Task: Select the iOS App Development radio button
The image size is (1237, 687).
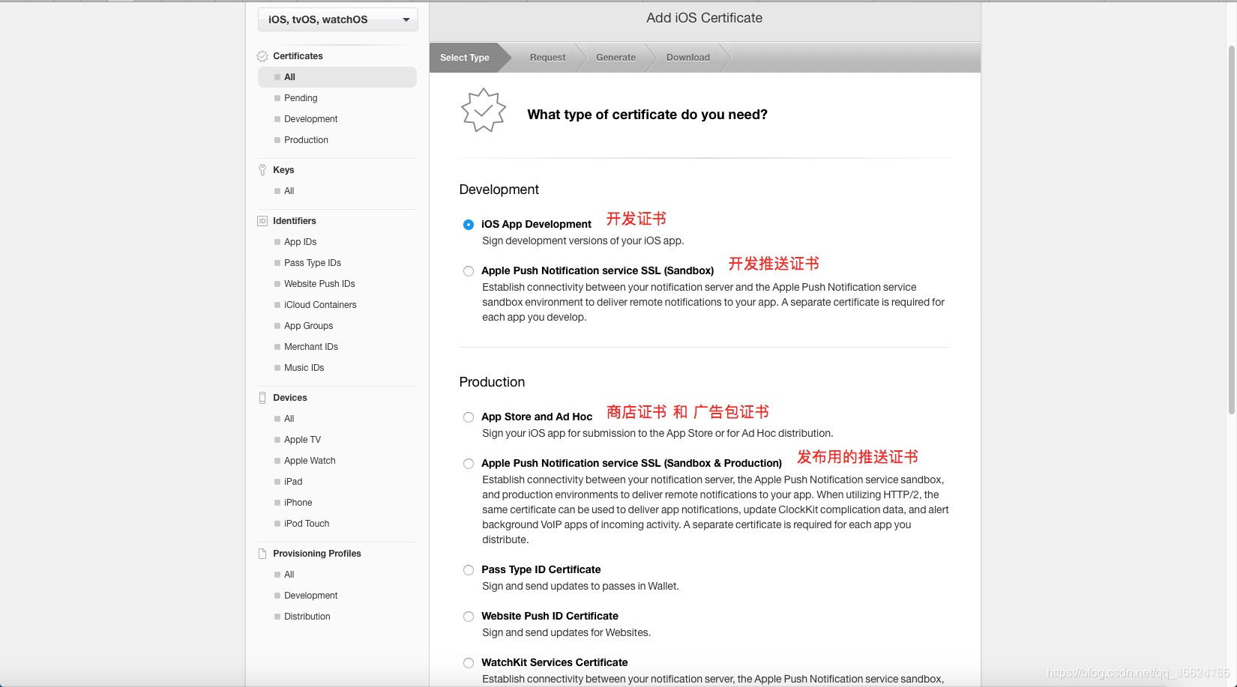Action: click(x=469, y=225)
